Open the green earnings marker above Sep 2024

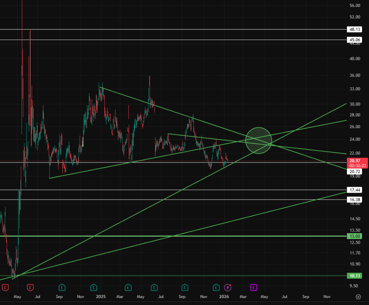click(x=62, y=287)
